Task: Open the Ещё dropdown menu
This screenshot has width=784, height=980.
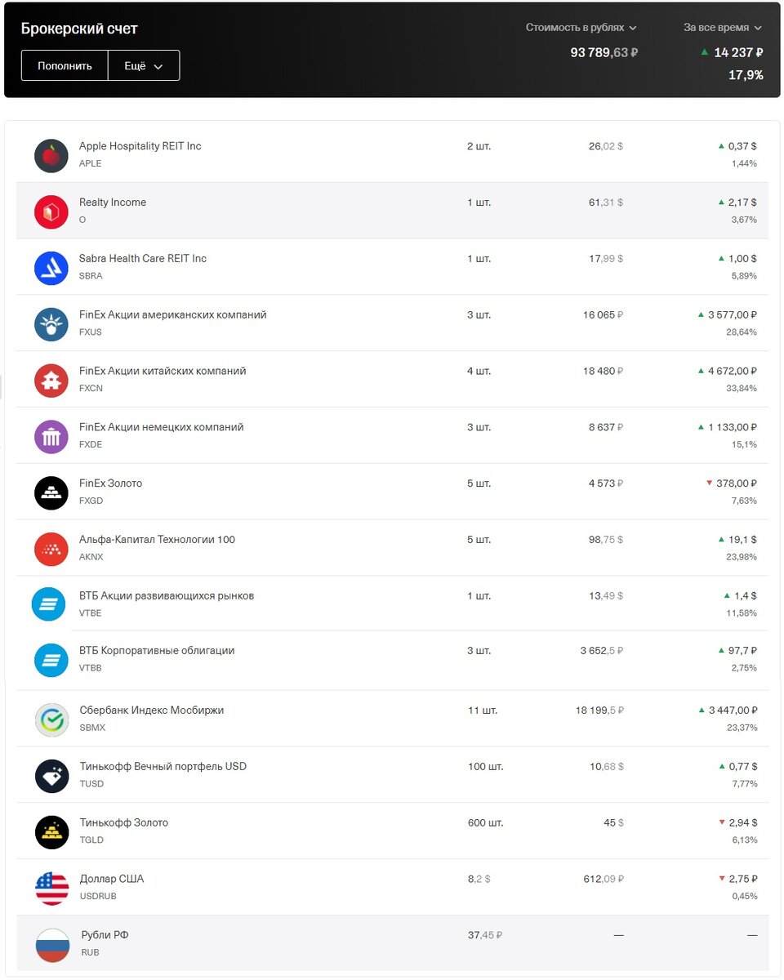Action: pyautogui.click(x=143, y=65)
